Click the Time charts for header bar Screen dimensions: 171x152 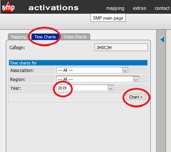[78, 63]
